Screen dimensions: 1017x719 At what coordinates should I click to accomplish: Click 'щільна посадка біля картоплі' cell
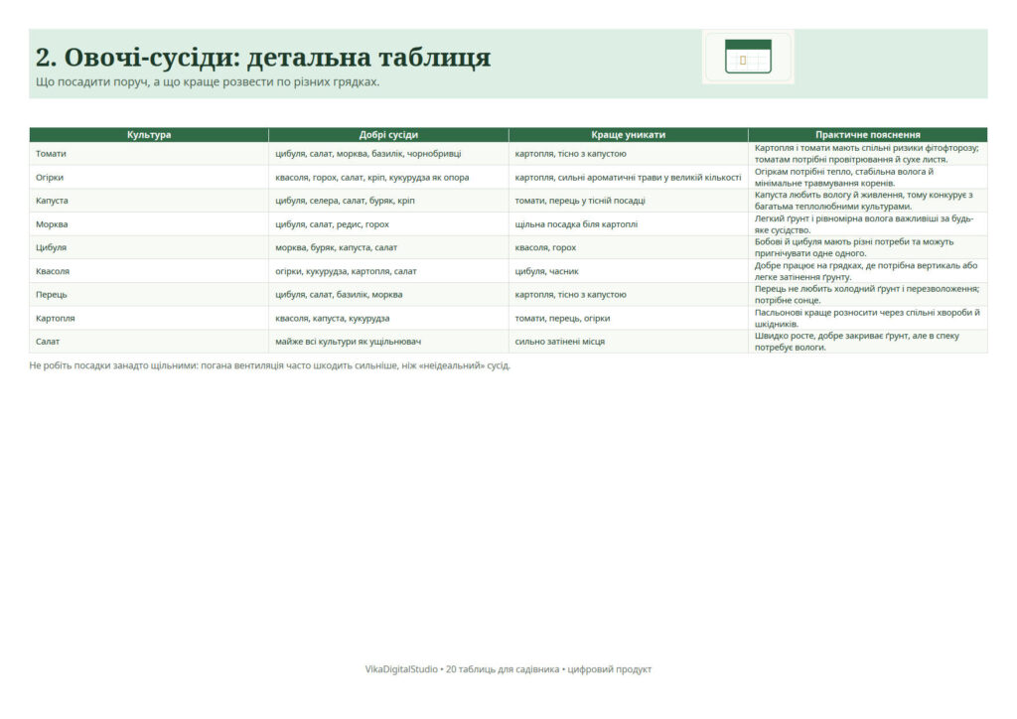point(628,224)
